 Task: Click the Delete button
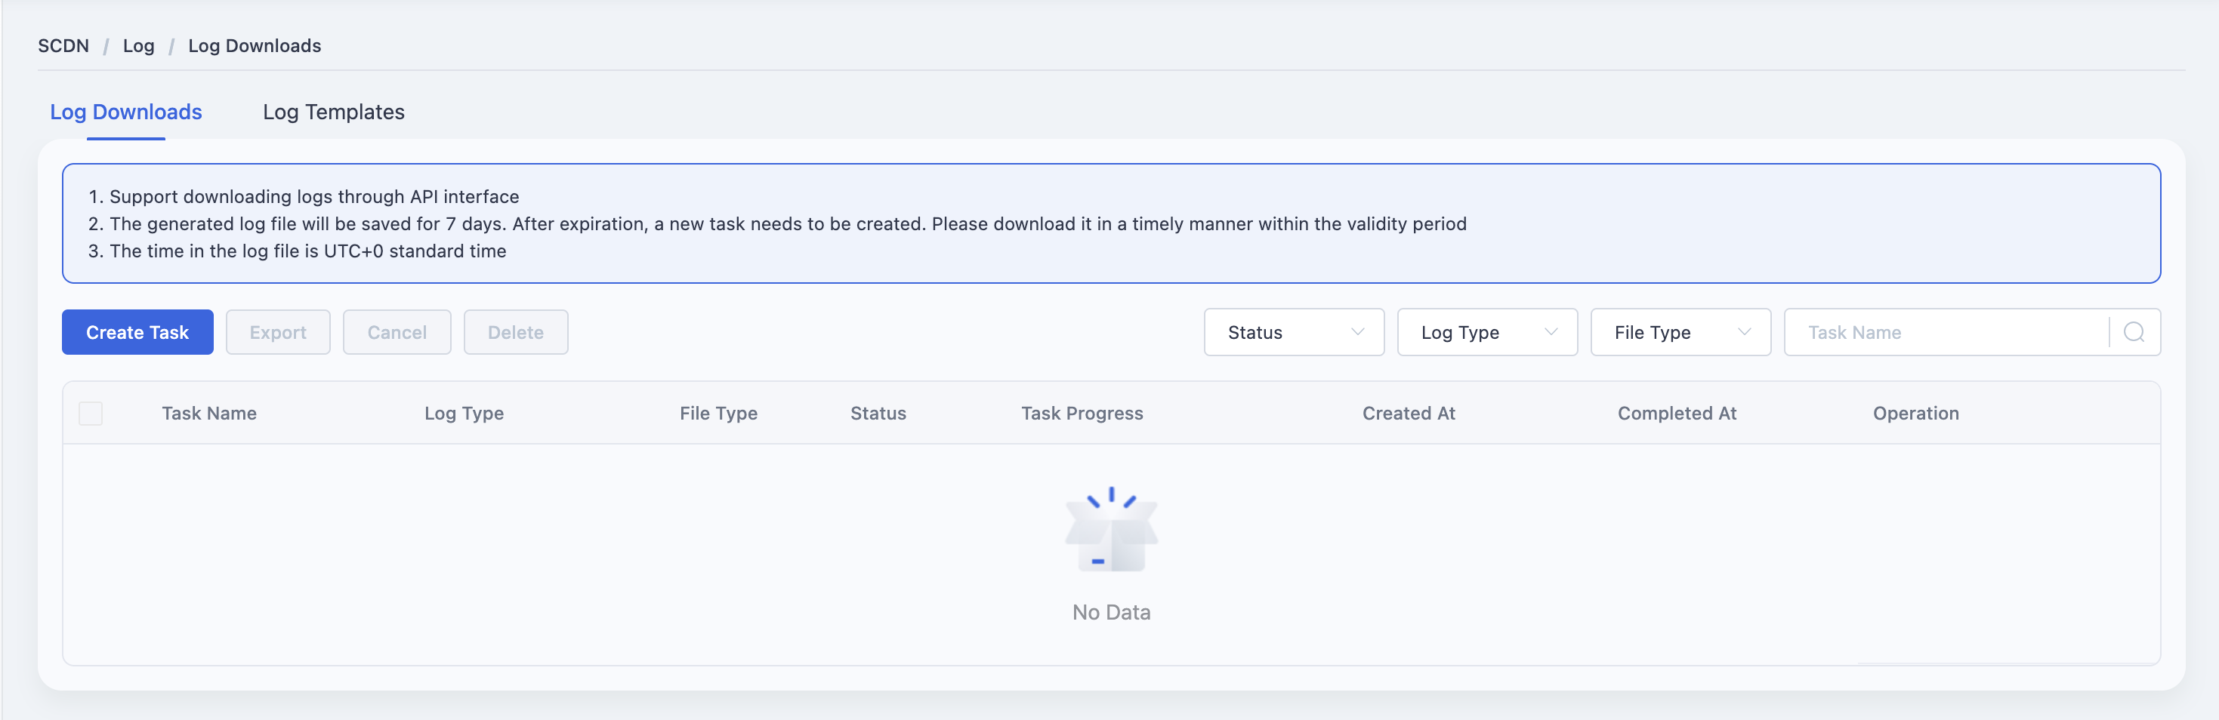coord(515,331)
